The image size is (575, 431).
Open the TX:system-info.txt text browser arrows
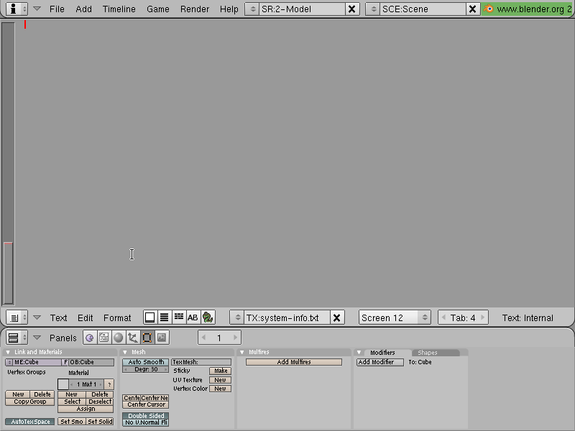237,318
